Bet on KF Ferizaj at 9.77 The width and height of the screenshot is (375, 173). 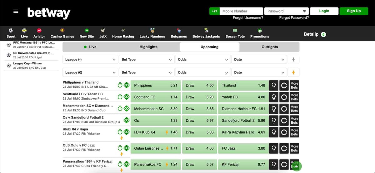[x=243, y=164]
